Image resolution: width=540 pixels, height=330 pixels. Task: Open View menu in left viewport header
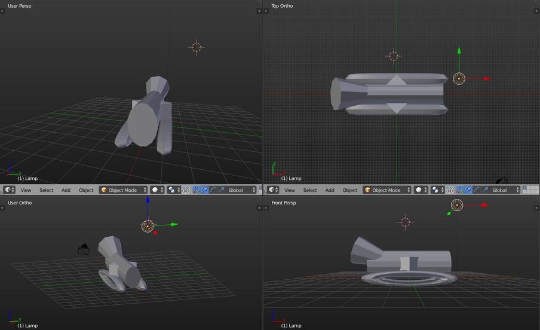(26, 190)
